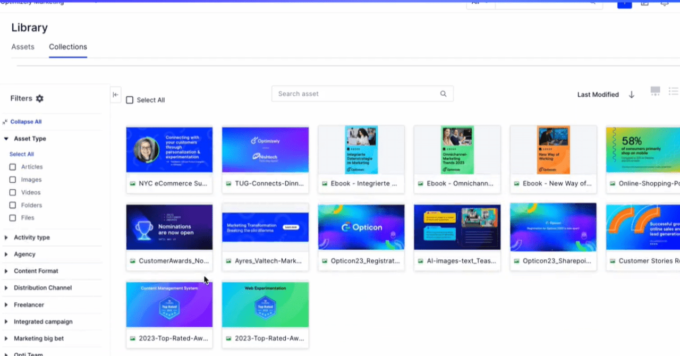Switch to list view layout

(x=673, y=91)
